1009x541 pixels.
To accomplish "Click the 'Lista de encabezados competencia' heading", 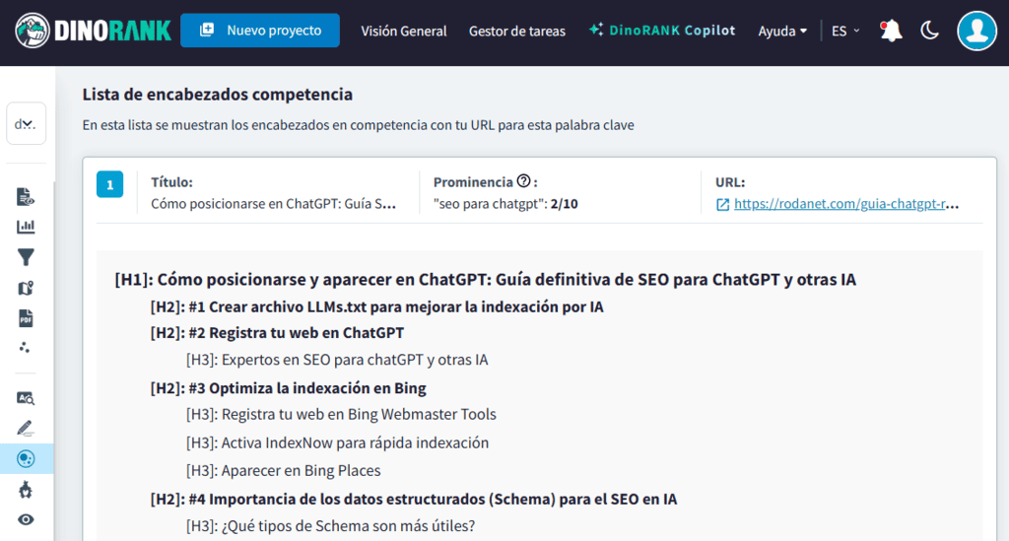I will pos(218,95).
